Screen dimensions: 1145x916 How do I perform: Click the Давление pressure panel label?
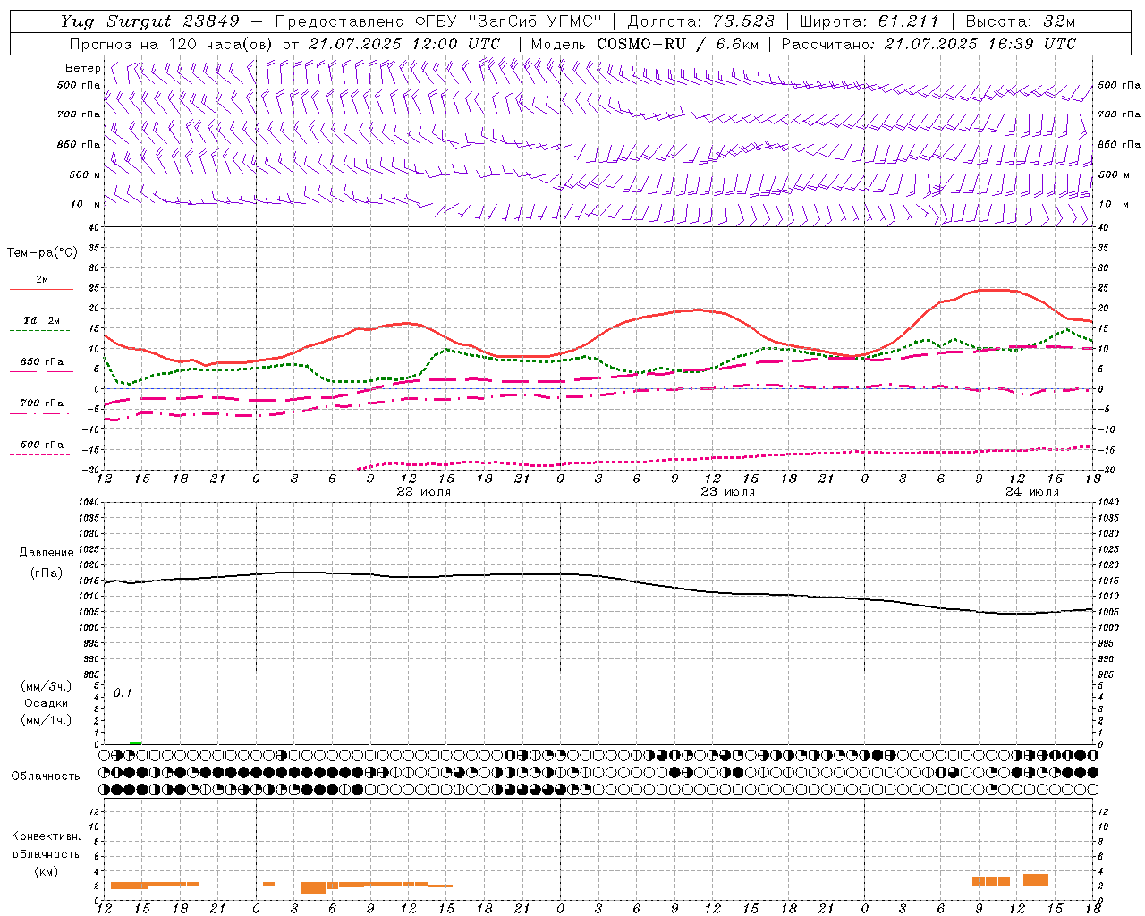[x=47, y=553]
